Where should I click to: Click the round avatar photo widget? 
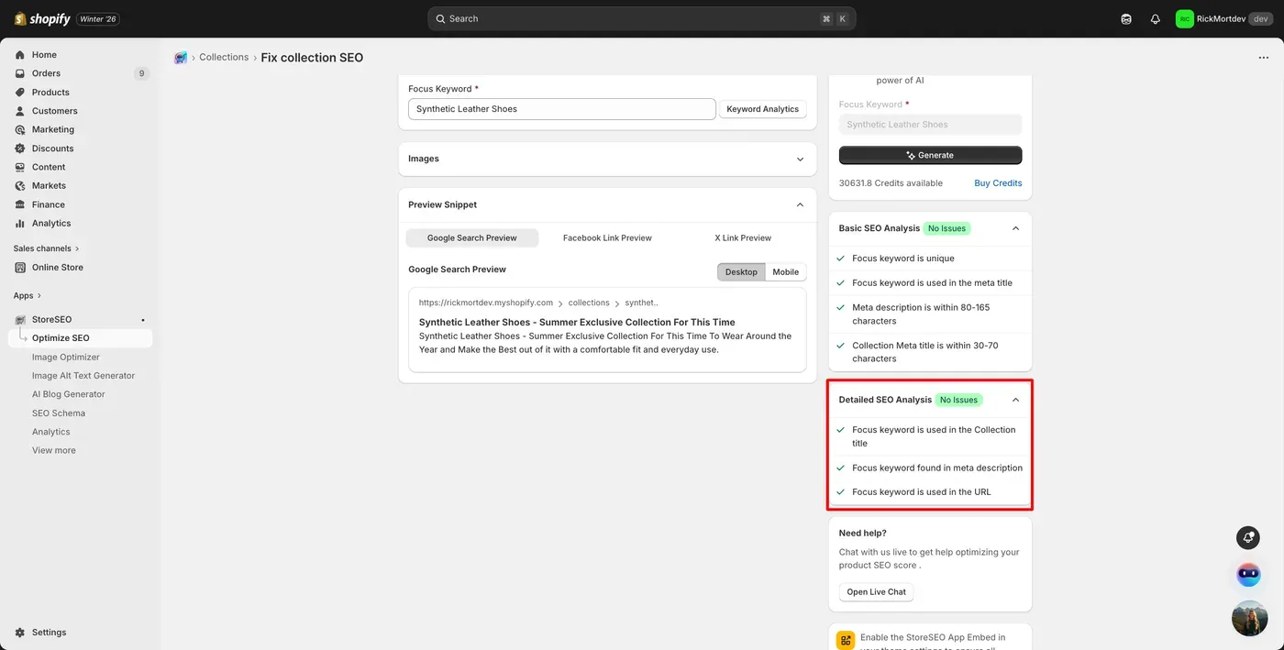coord(1249,619)
